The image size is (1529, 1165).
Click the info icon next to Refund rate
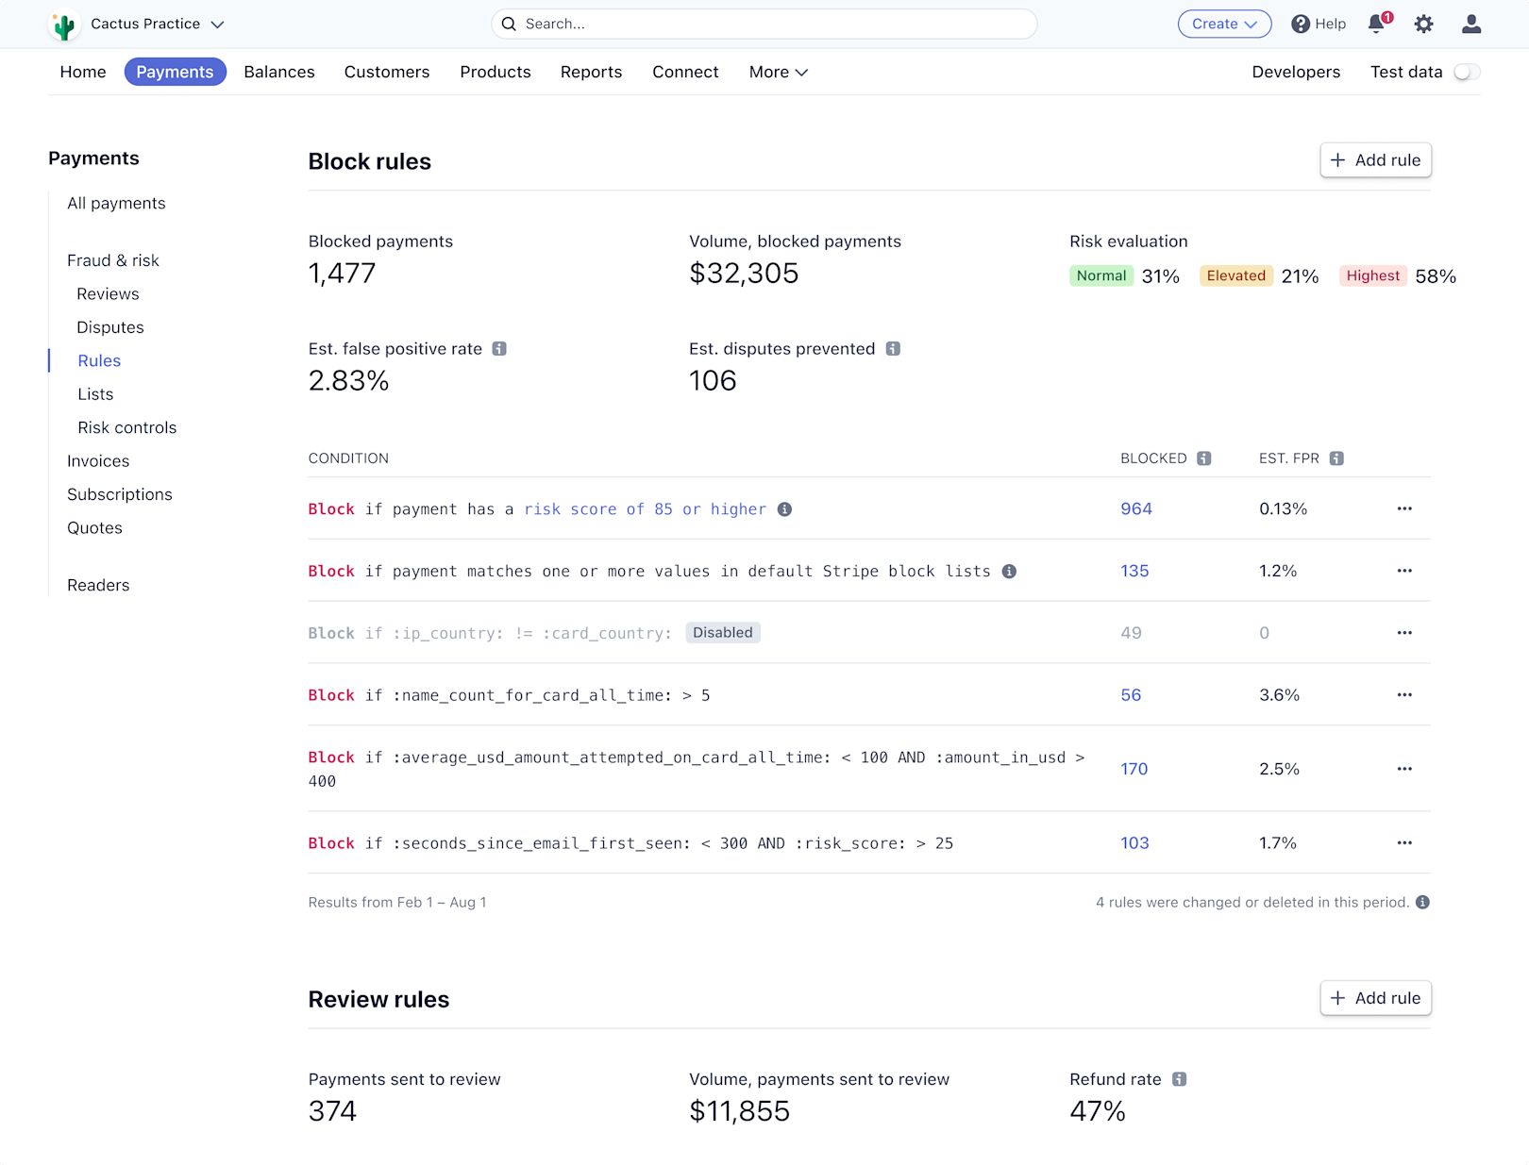(x=1178, y=1078)
